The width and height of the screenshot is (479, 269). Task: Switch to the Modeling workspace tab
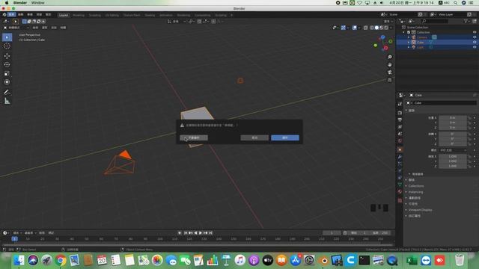79,15
